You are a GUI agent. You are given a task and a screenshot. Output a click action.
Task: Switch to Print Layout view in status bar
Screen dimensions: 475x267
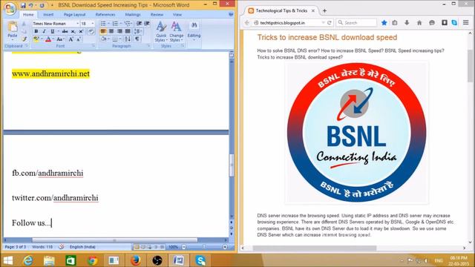[x=137, y=247]
